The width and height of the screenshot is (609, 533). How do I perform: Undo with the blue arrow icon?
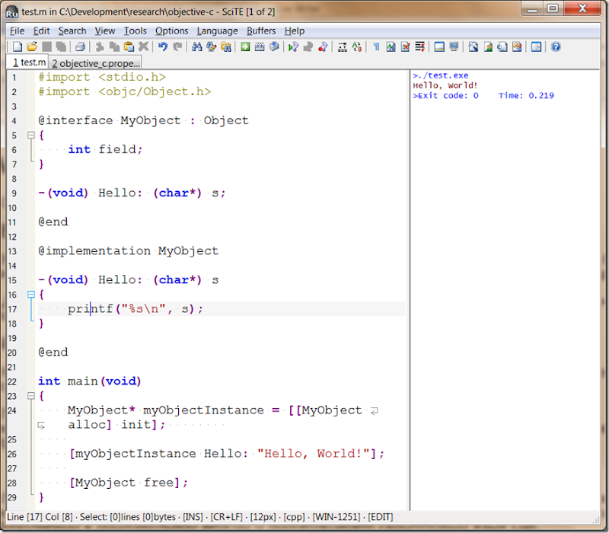(x=163, y=47)
